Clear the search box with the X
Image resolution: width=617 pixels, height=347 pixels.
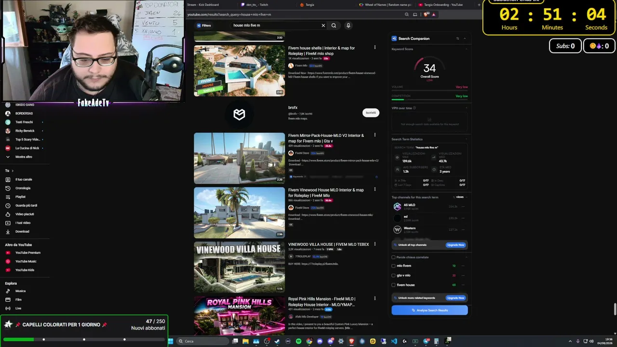pyautogui.click(x=323, y=26)
